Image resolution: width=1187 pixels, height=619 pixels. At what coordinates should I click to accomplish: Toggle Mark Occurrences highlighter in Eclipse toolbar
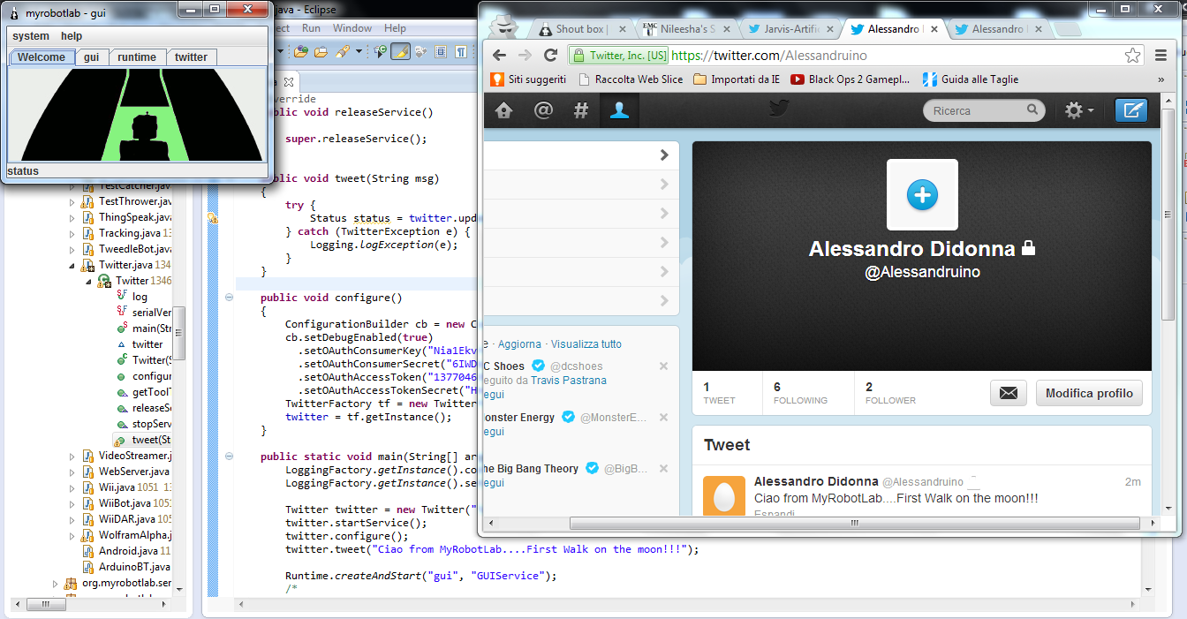[400, 51]
